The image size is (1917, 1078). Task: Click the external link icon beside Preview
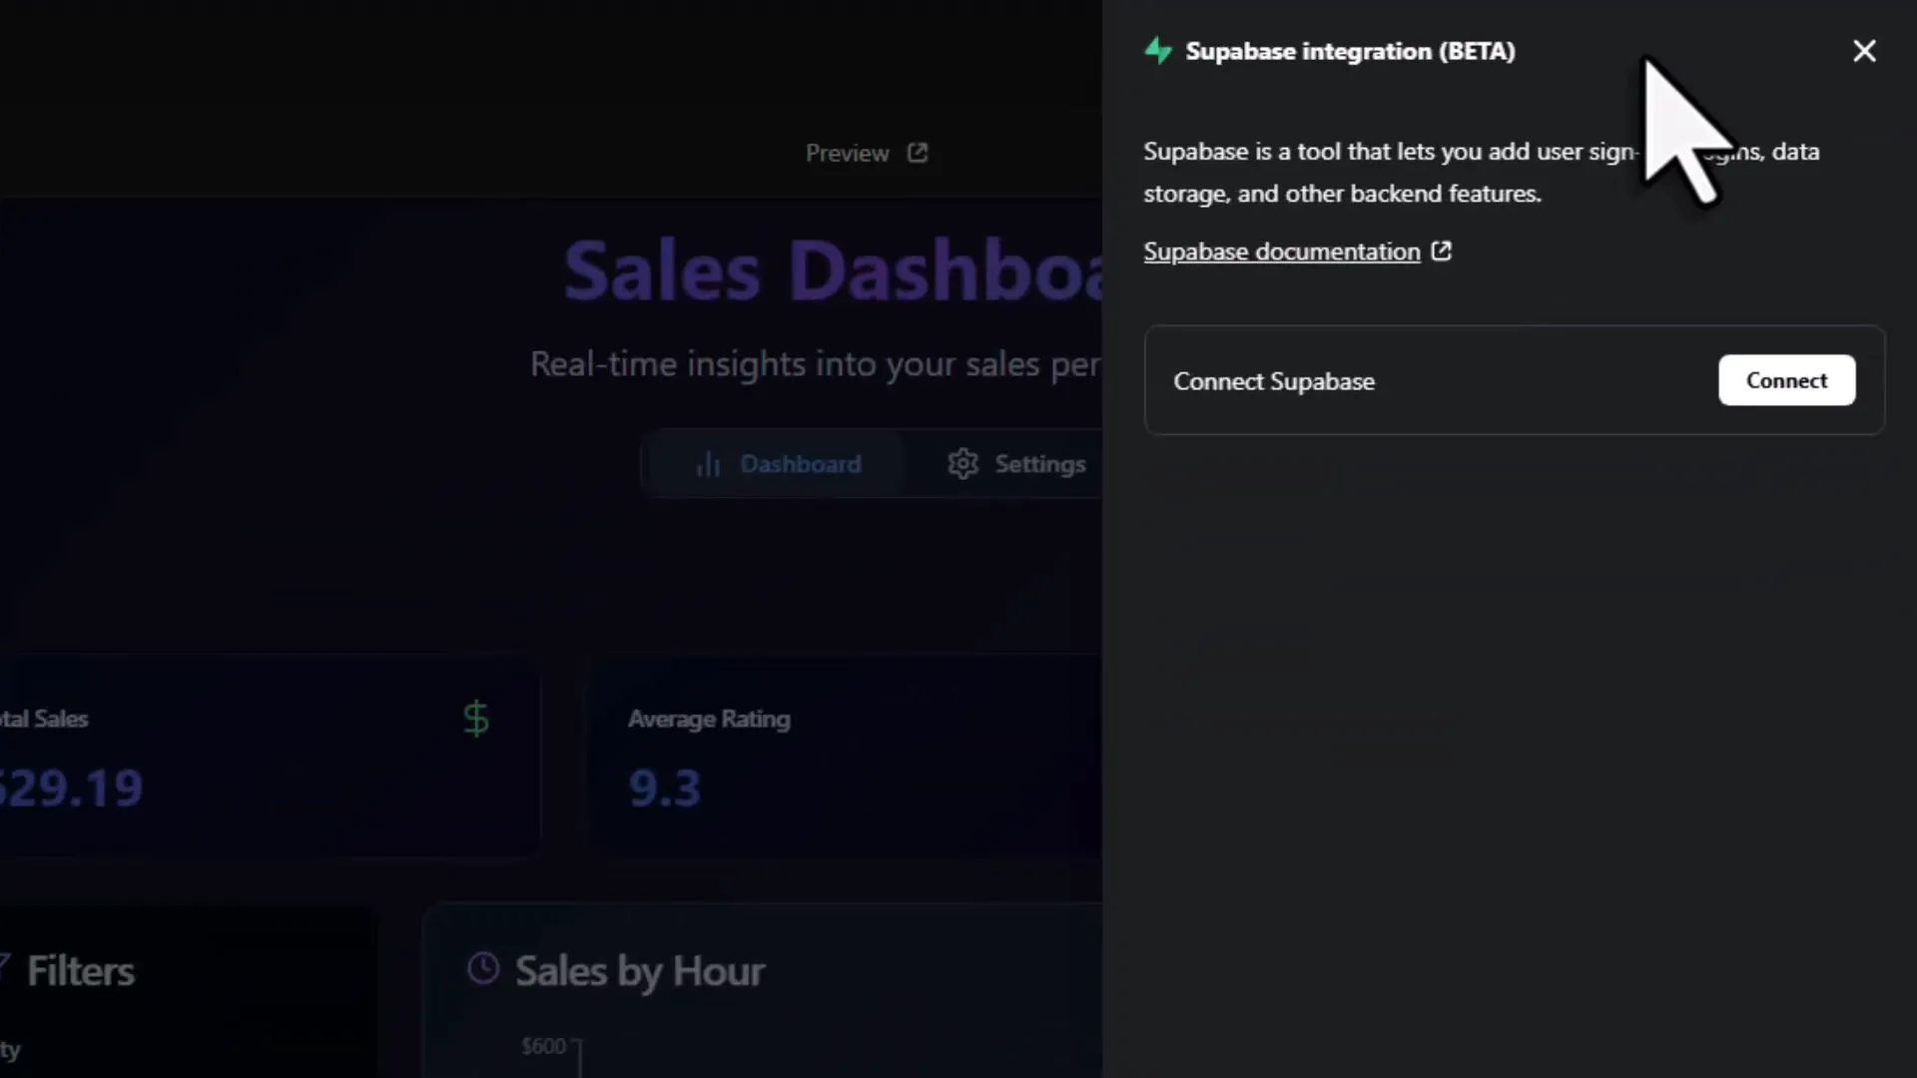[x=917, y=152]
